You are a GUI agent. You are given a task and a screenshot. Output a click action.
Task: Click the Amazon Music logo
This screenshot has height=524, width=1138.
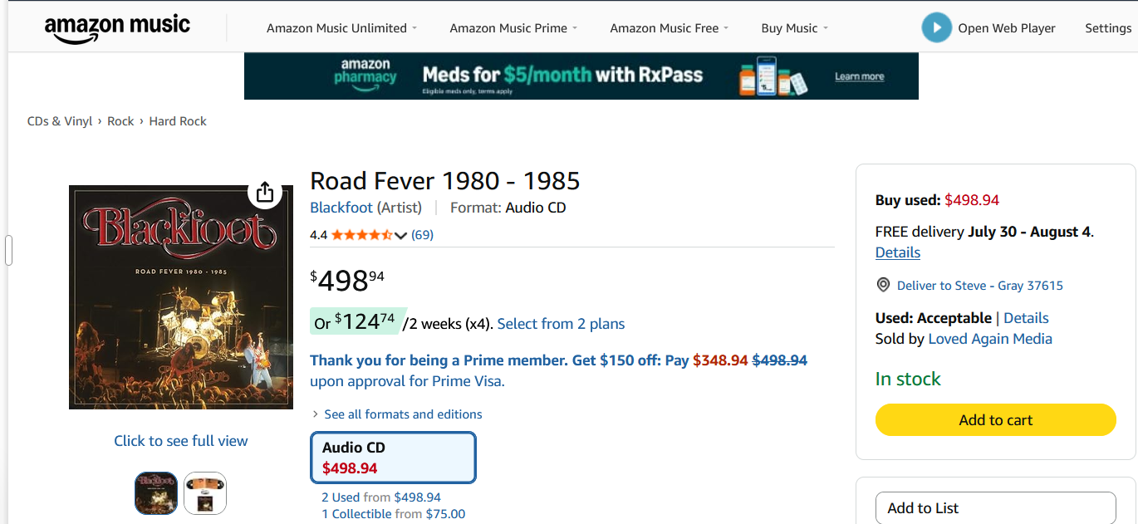click(117, 28)
